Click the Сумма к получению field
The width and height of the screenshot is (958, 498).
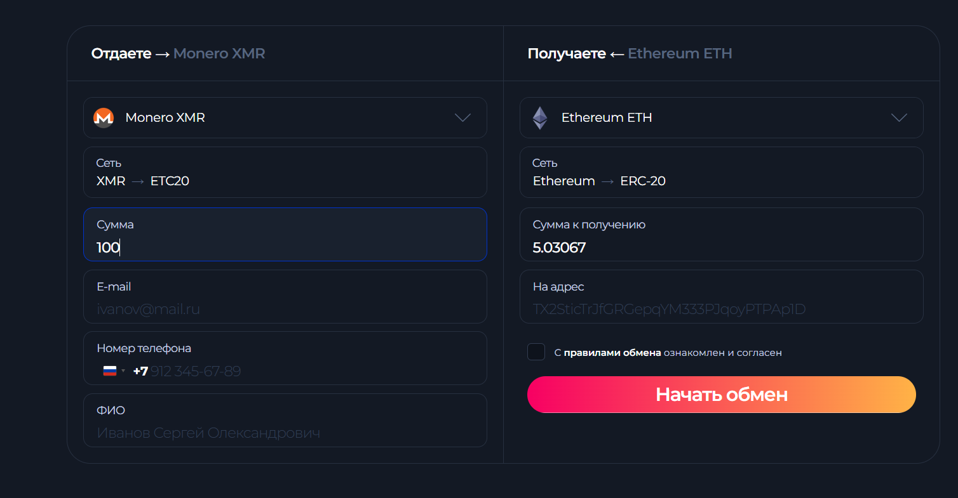click(722, 234)
